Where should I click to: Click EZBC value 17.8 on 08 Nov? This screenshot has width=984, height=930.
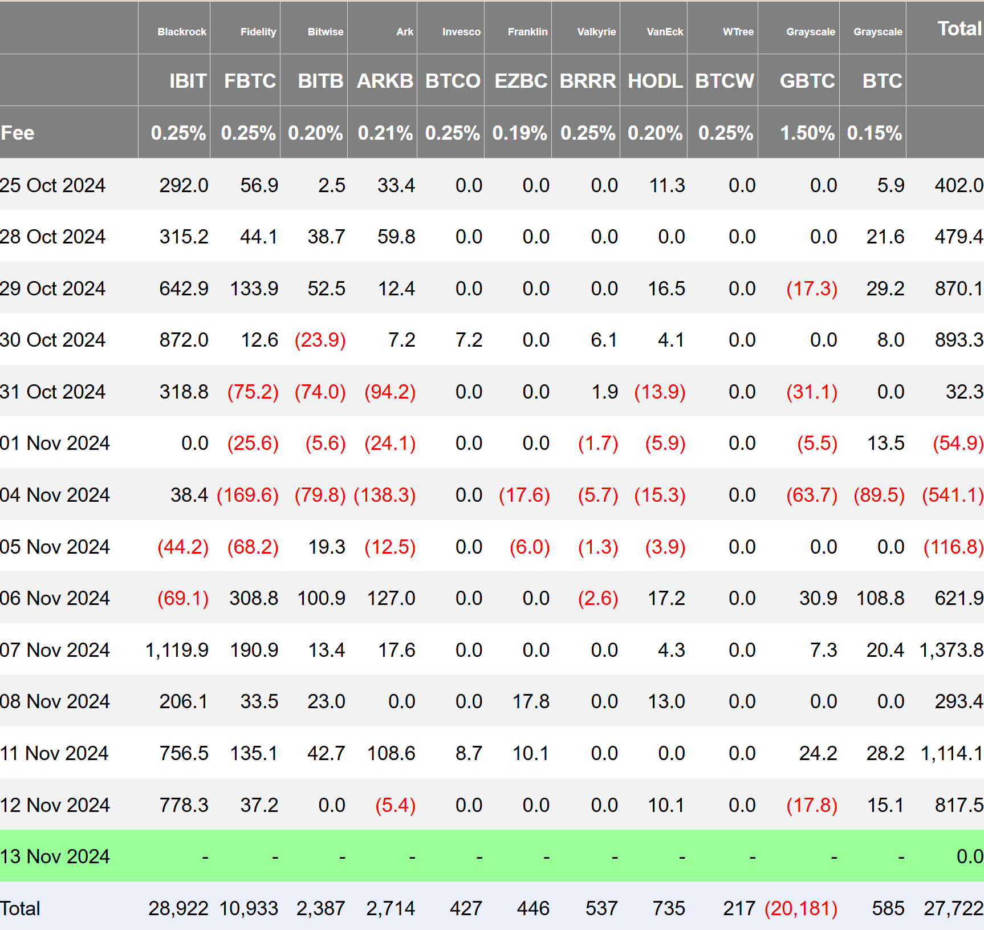(531, 701)
